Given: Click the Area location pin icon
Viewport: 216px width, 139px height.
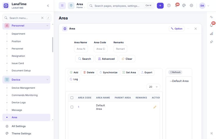Looking at the screenshot, I should click(71, 5).
